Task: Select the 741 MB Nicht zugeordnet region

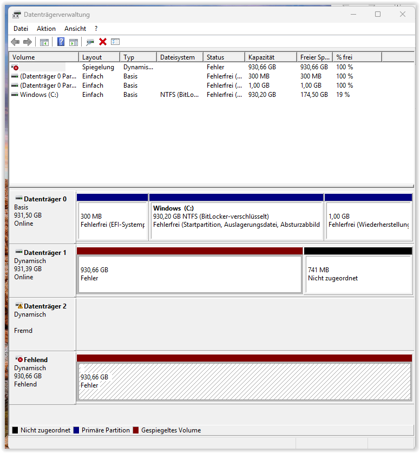Action: (x=358, y=274)
